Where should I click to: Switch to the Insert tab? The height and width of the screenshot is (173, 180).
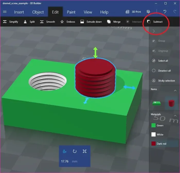(x=19, y=12)
